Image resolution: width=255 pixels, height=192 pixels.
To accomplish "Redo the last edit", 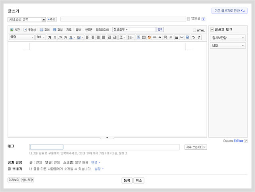I will coord(199,38).
